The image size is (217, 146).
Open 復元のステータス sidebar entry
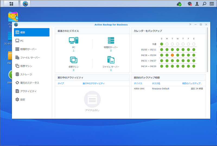point(32,83)
